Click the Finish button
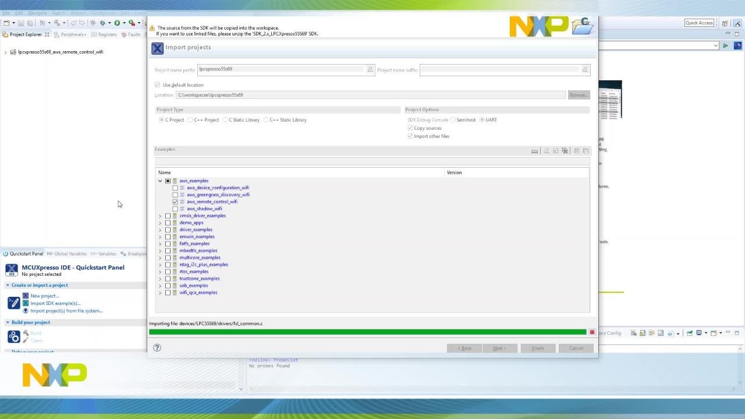Viewport: 745px width, 419px height. (537, 348)
